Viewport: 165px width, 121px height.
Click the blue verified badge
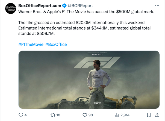click(64, 5)
